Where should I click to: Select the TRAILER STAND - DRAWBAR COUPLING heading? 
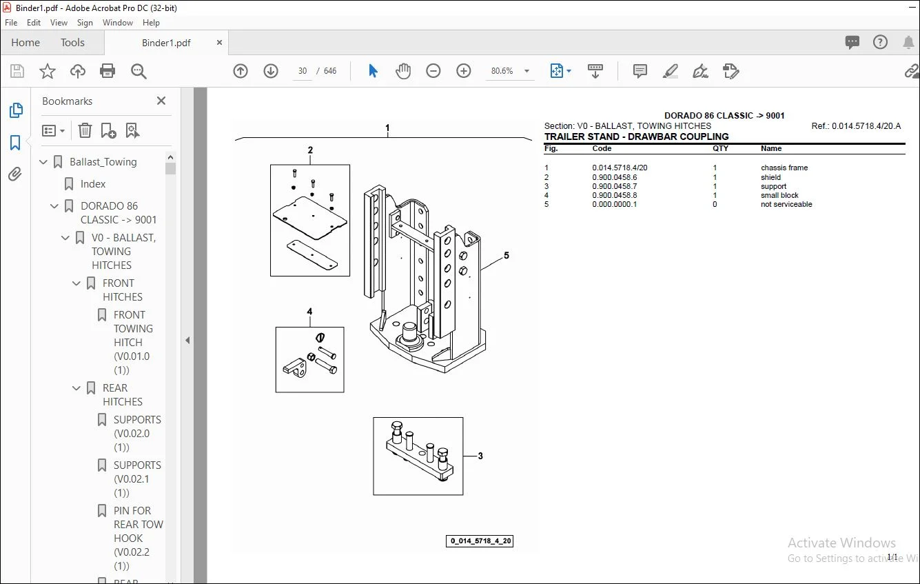[636, 137]
